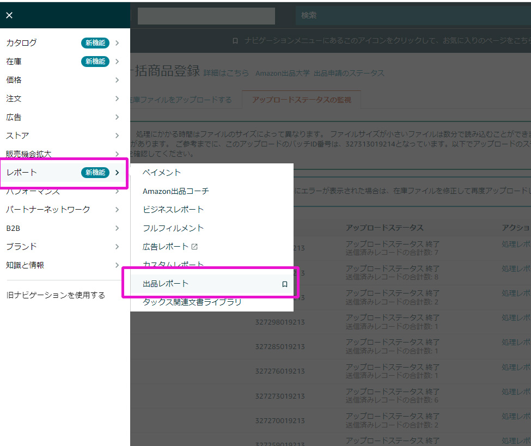The height and width of the screenshot is (446, 531).
Task: Click status text with 合計数: 6
Action: click(x=392, y=400)
